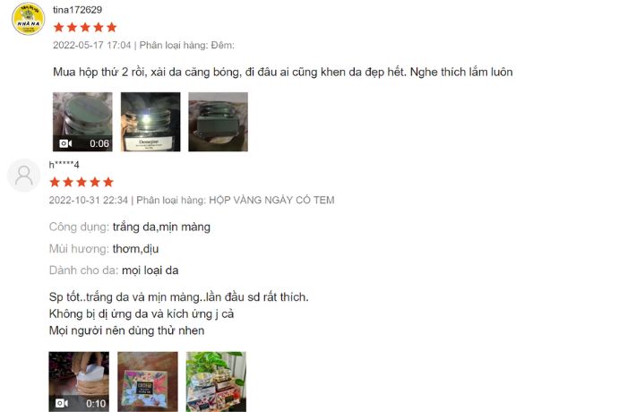
Task: Click username tina172629
Action: point(78,10)
